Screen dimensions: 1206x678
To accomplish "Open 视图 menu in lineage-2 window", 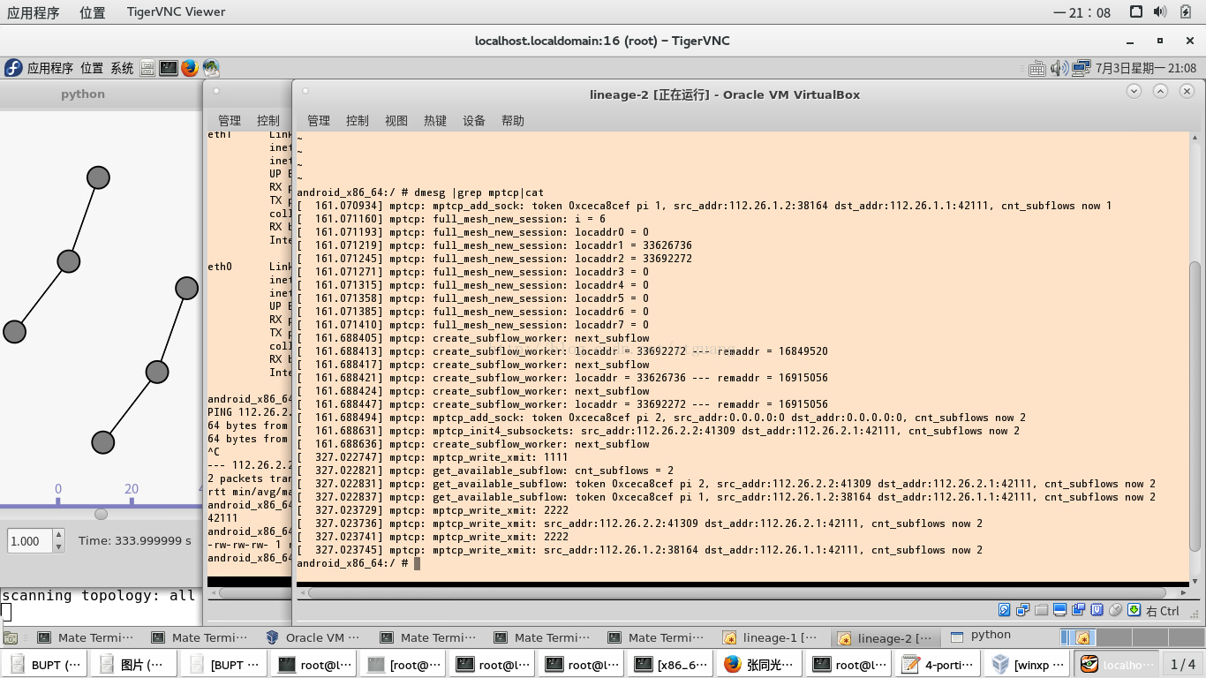I will click(x=396, y=121).
